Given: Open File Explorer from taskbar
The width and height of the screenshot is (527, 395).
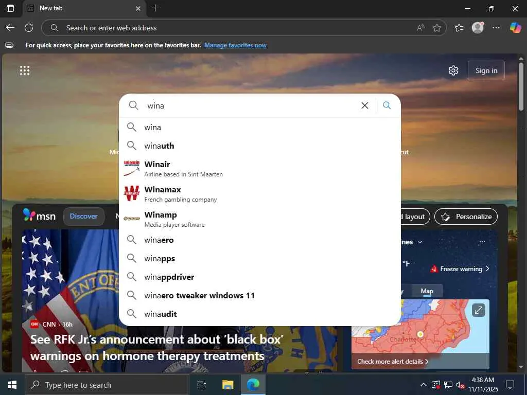Looking at the screenshot, I should (x=227, y=385).
